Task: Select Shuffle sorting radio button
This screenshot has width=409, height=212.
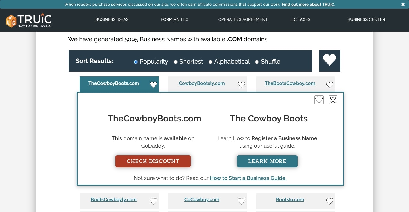Action: tap(257, 62)
